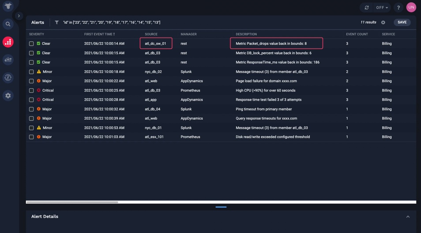Click the horizontal scrollbar under the table

tap(72, 202)
